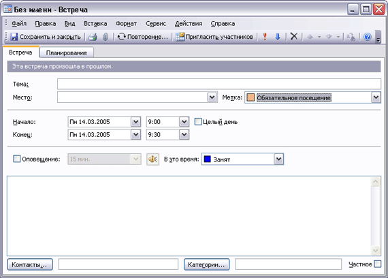The image size is (388, 278).
Task: Open help via blue question icon
Action: (x=367, y=37)
